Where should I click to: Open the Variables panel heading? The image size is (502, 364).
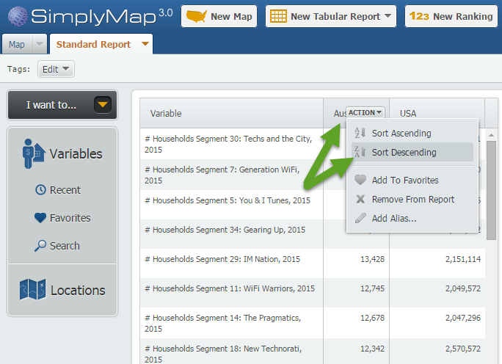click(76, 154)
